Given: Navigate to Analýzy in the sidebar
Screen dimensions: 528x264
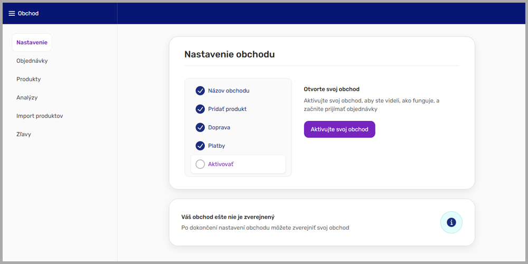Looking at the screenshot, I should click(x=27, y=98).
